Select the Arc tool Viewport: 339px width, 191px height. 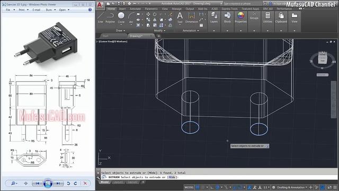coord(131,18)
